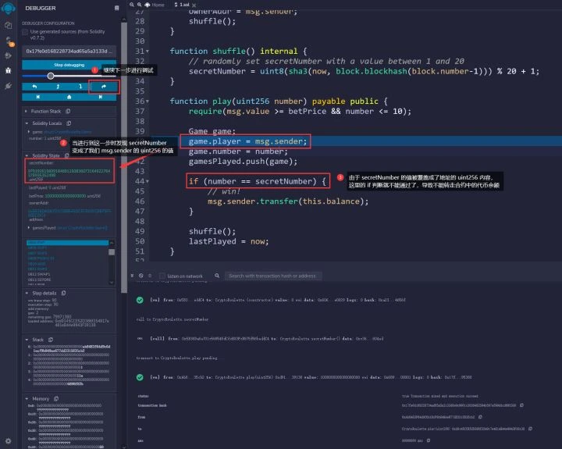The height and width of the screenshot is (449, 562).
Task: Step into next instruction
Action: (x=80, y=87)
